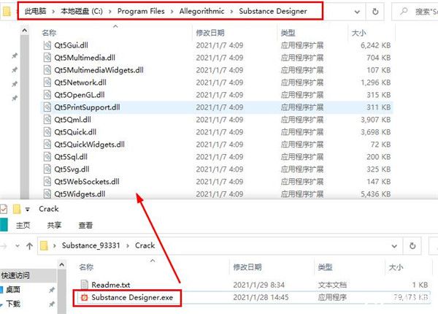The height and width of the screenshot is (314, 438).
Task: Expand the chevron before Substance_93331 in Crack address bar
Action: point(55,246)
